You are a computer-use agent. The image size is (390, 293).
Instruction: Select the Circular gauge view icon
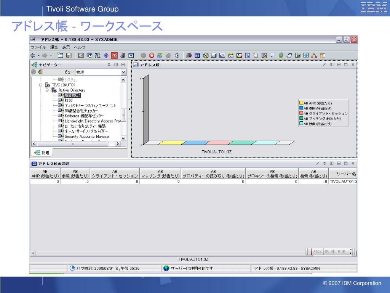[x=230, y=55]
